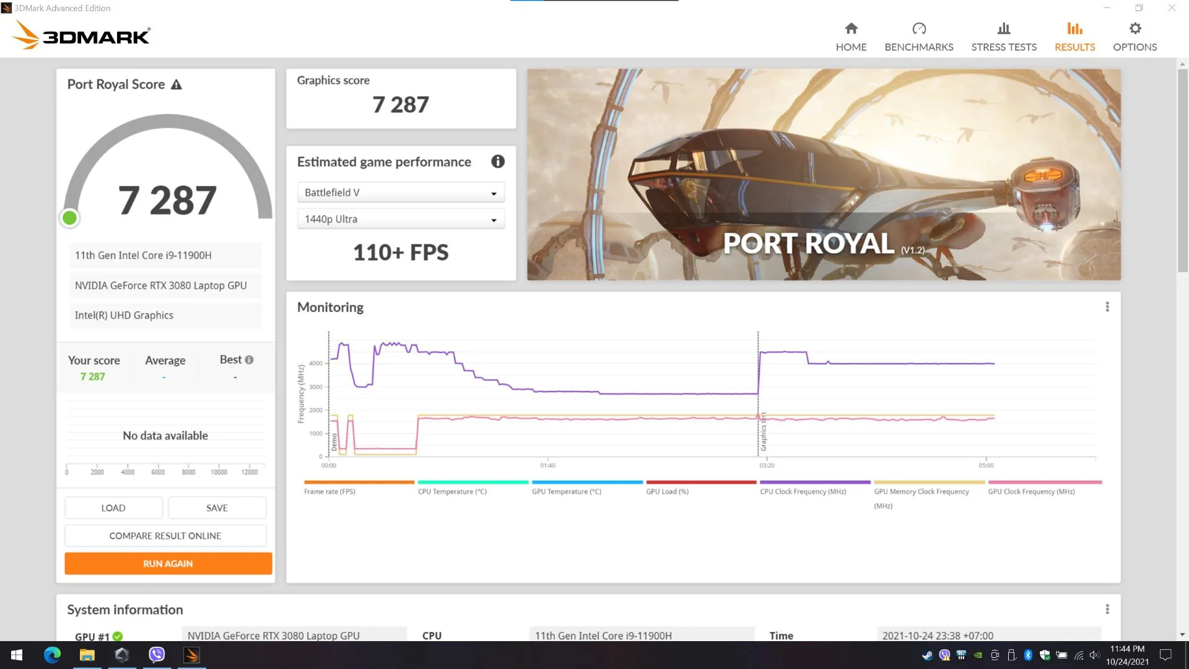This screenshot has height=669, width=1189.
Task: Open the HOME tab
Action: point(851,37)
